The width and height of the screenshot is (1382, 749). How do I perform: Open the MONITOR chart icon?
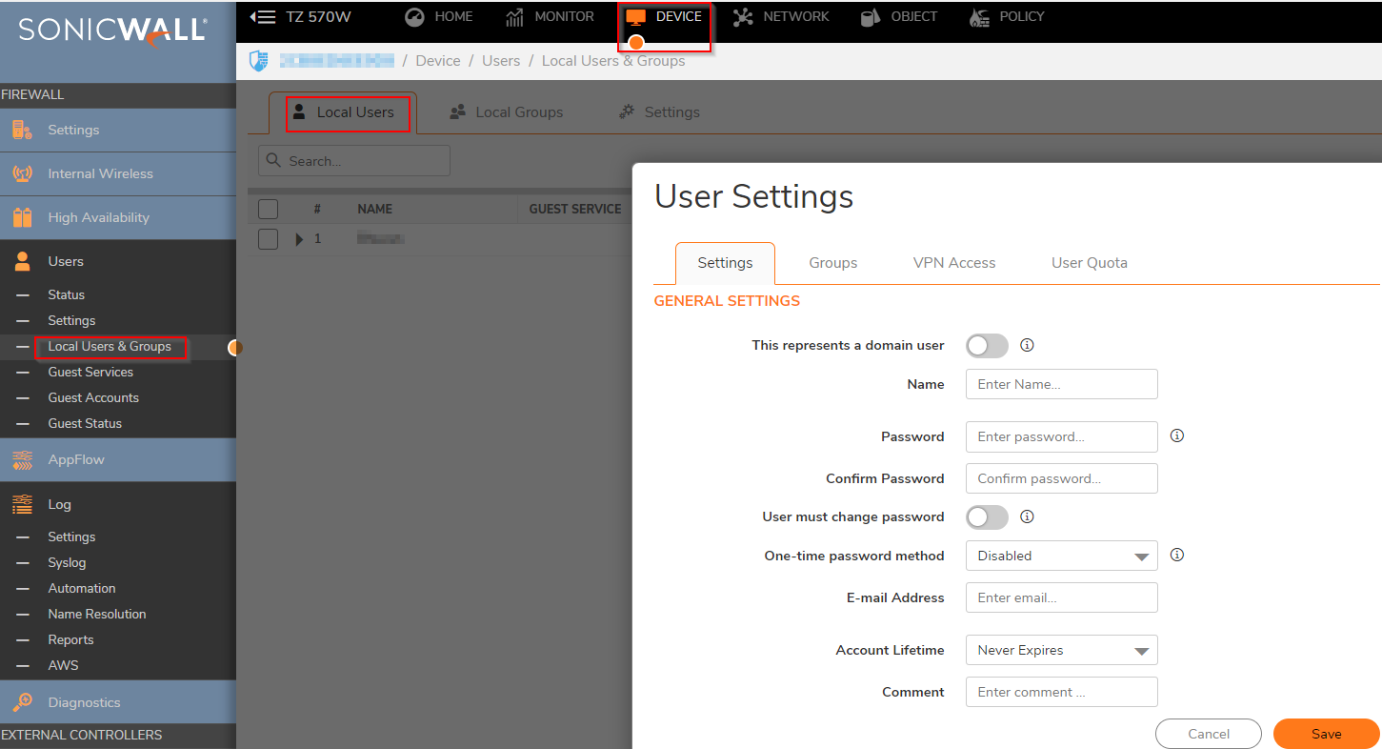pyautogui.click(x=515, y=17)
